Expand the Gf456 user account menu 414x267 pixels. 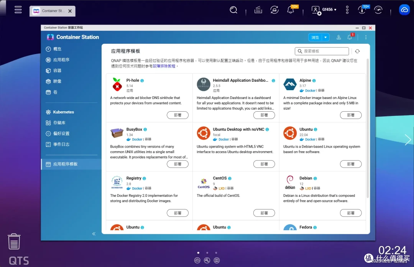point(324,10)
